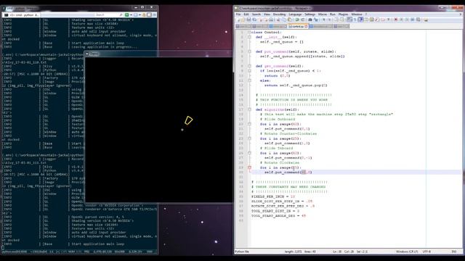Click the lock icon in ConEmu toolbar
Image resolution: width=465 pixels, height=261 pixels.
point(144,14)
